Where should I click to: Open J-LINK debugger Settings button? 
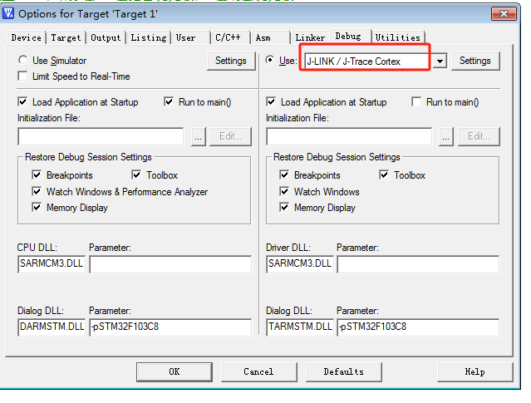coord(475,61)
